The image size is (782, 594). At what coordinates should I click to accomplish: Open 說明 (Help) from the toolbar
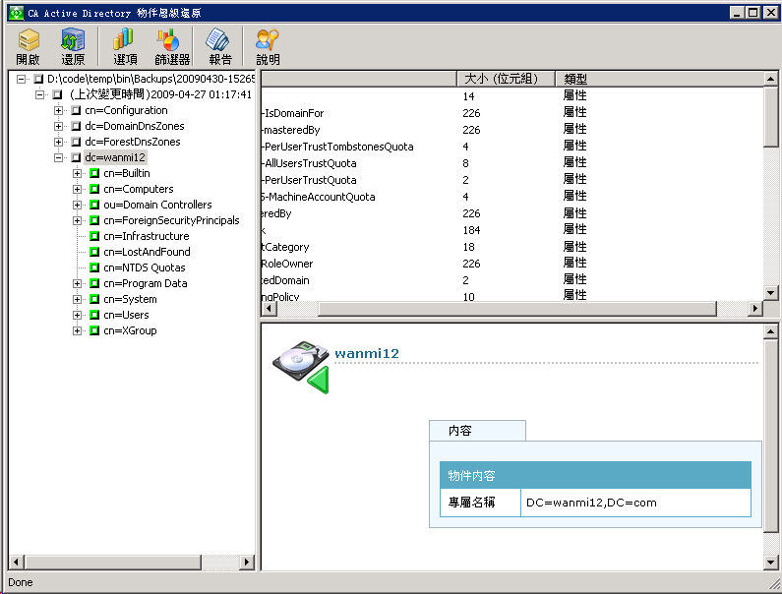pyautogui.click(x=268, y=46)
